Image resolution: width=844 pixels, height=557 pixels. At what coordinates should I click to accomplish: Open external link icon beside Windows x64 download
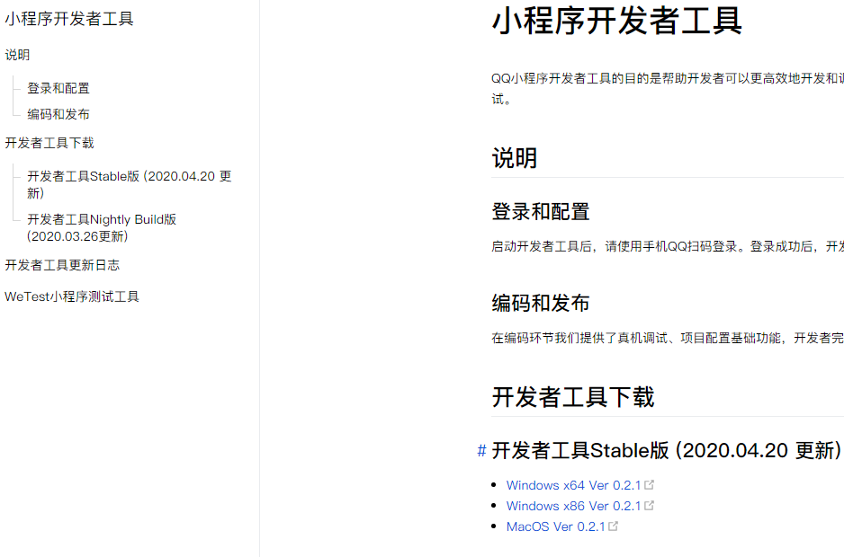point(649,485)
